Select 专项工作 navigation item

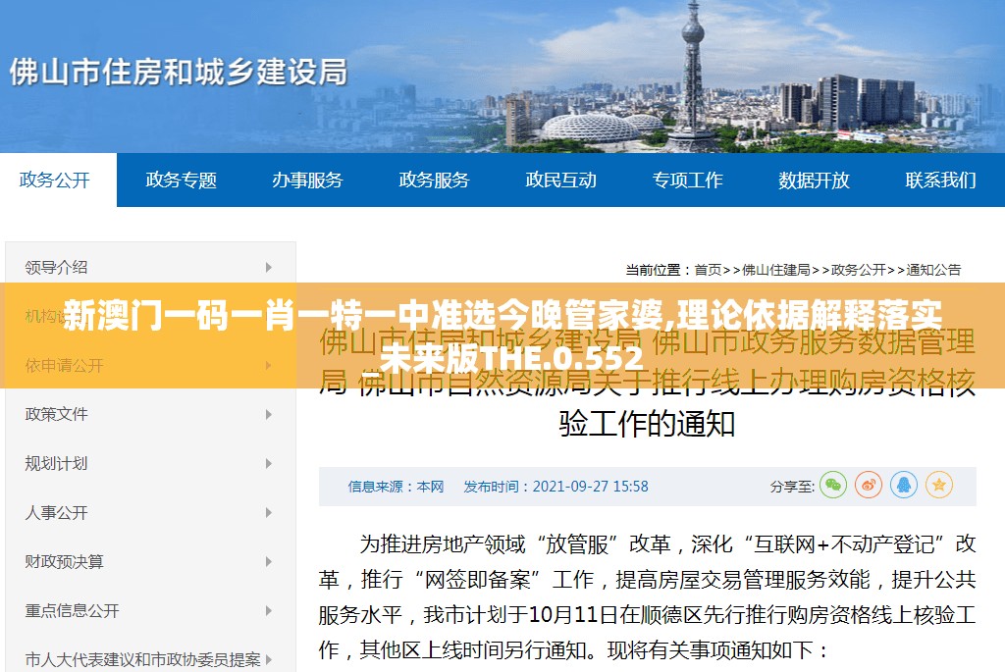687,180
